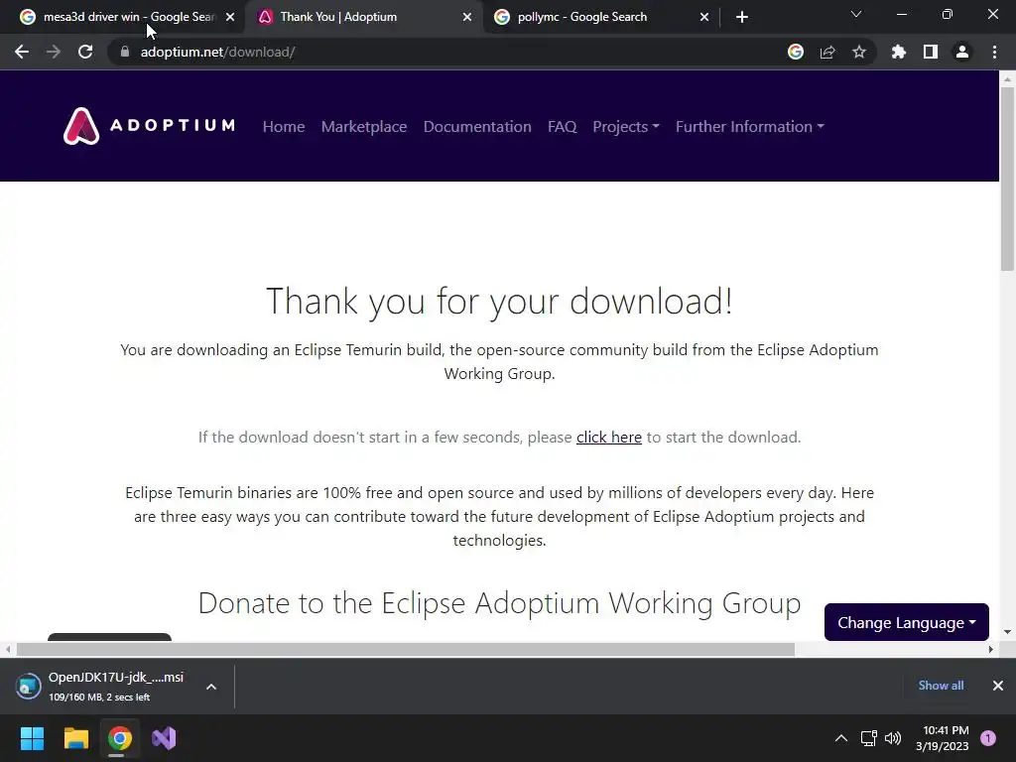The width and height of the screenshot is (1016, 762).
Task: Open Chrome's three-dot menu
Action: pos(994,52)
